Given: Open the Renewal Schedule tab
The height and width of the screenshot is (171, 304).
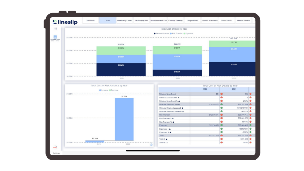Looking at the screenshot, I should click(244, 21).
